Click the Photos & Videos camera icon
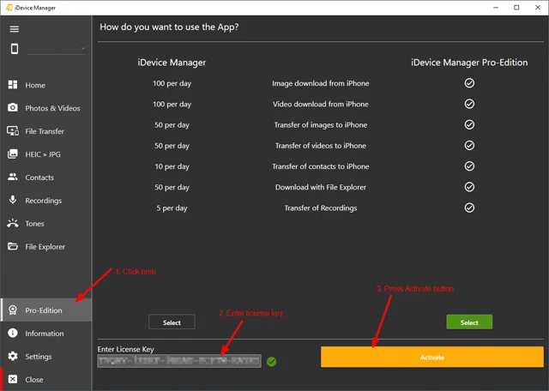This screenshot has height=391, width=549. point(13,107)
